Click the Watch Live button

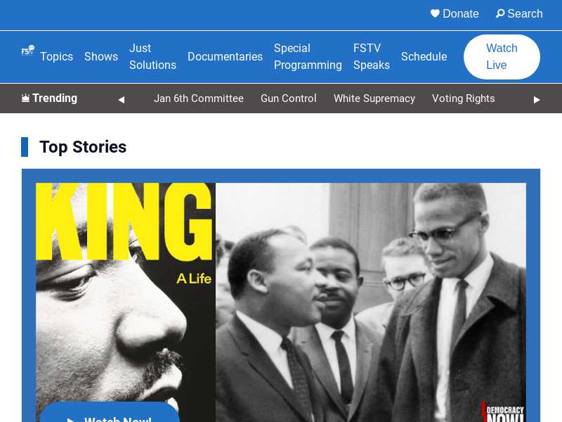502,57
